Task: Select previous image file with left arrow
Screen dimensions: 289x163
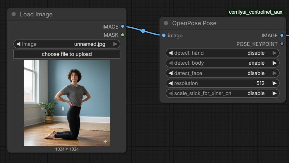Action: pyautogui.click(x=18, y=44)
